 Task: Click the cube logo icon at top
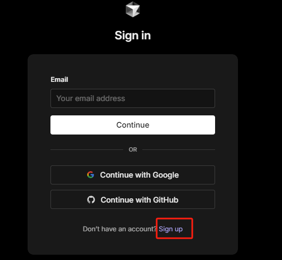click(133, 10)
